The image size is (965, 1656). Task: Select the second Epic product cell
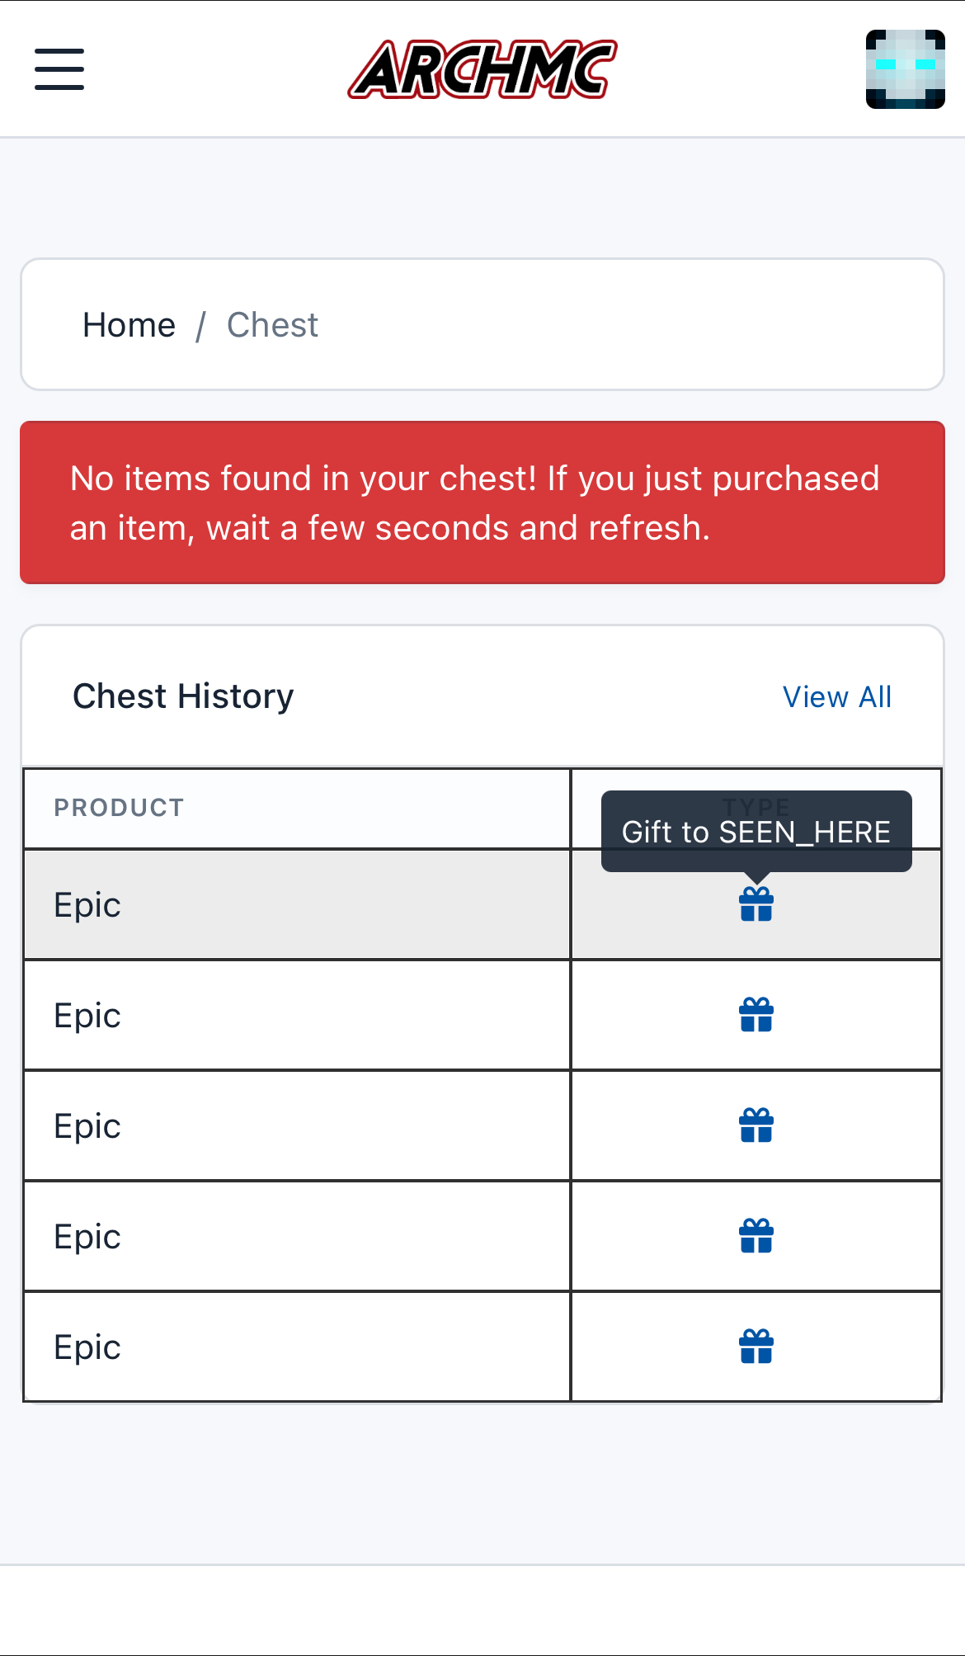[x=297, y=1015]
